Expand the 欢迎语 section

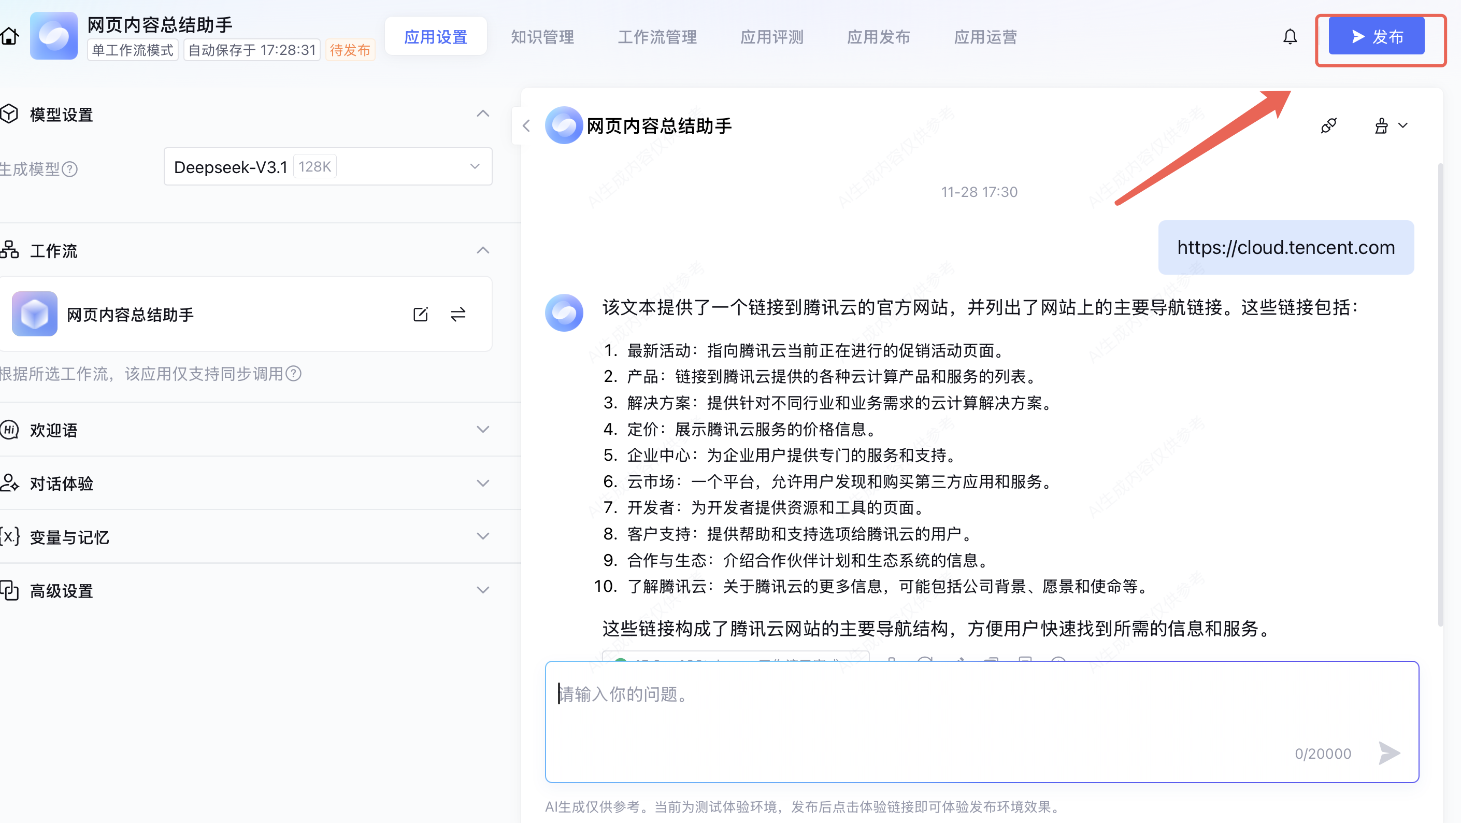[x=483, y=429]
